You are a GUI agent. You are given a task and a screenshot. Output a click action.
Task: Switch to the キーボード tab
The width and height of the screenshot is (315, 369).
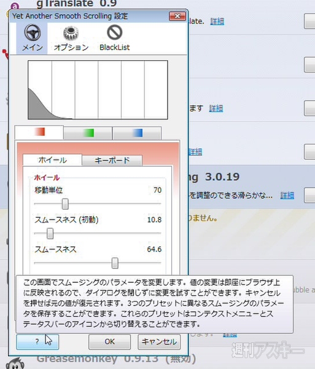(112, 161)
